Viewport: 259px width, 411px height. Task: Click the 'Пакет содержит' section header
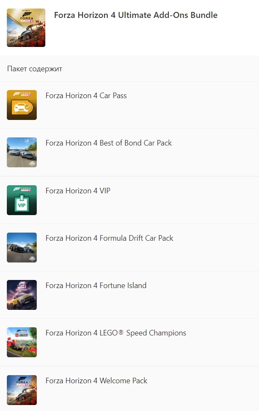(35, 69)
